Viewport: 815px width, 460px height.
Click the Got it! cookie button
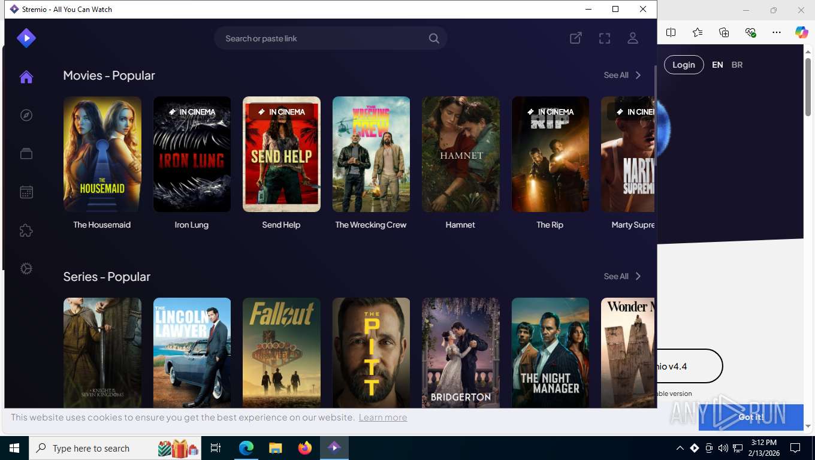click(751, 417)
